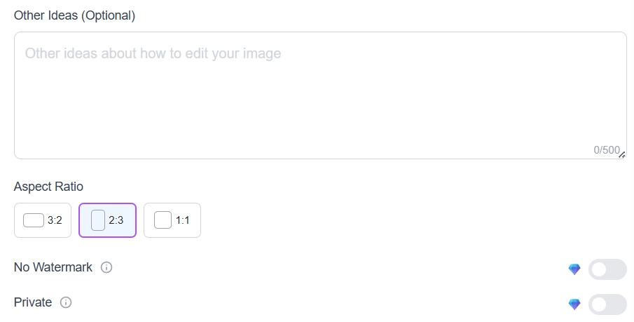Enable the No Watermark toggle switch
The height and width of the screenshot is (322, 634).
[607, 269]
